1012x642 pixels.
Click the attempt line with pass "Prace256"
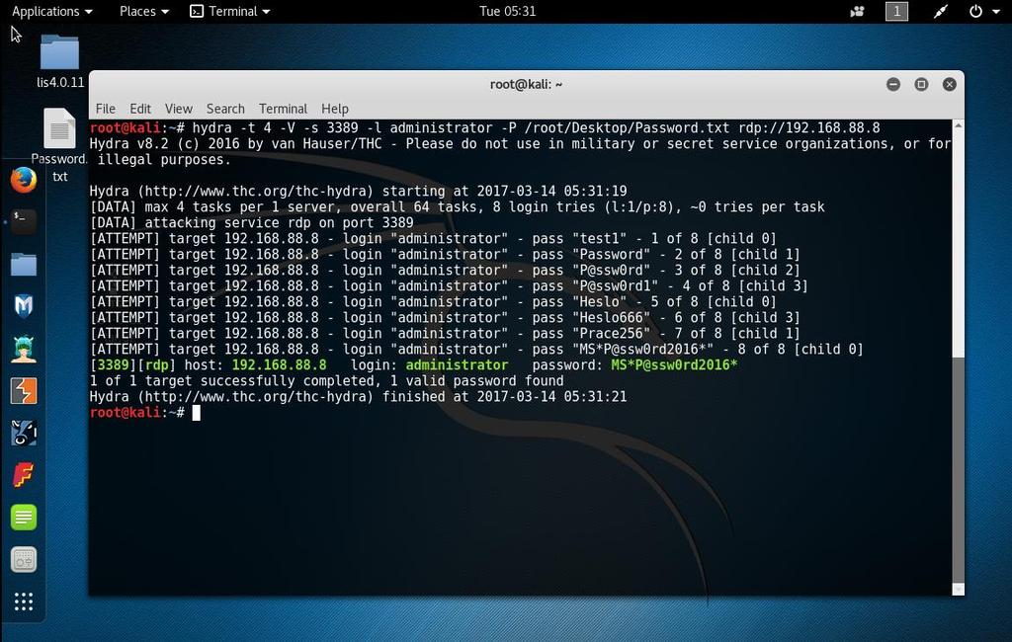pyautogui.click(x=445, y=334)
